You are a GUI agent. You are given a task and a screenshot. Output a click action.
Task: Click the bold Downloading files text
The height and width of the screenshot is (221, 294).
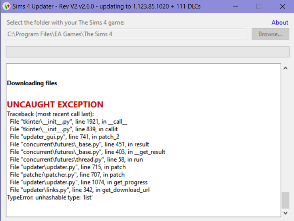(x=32, y=83)
